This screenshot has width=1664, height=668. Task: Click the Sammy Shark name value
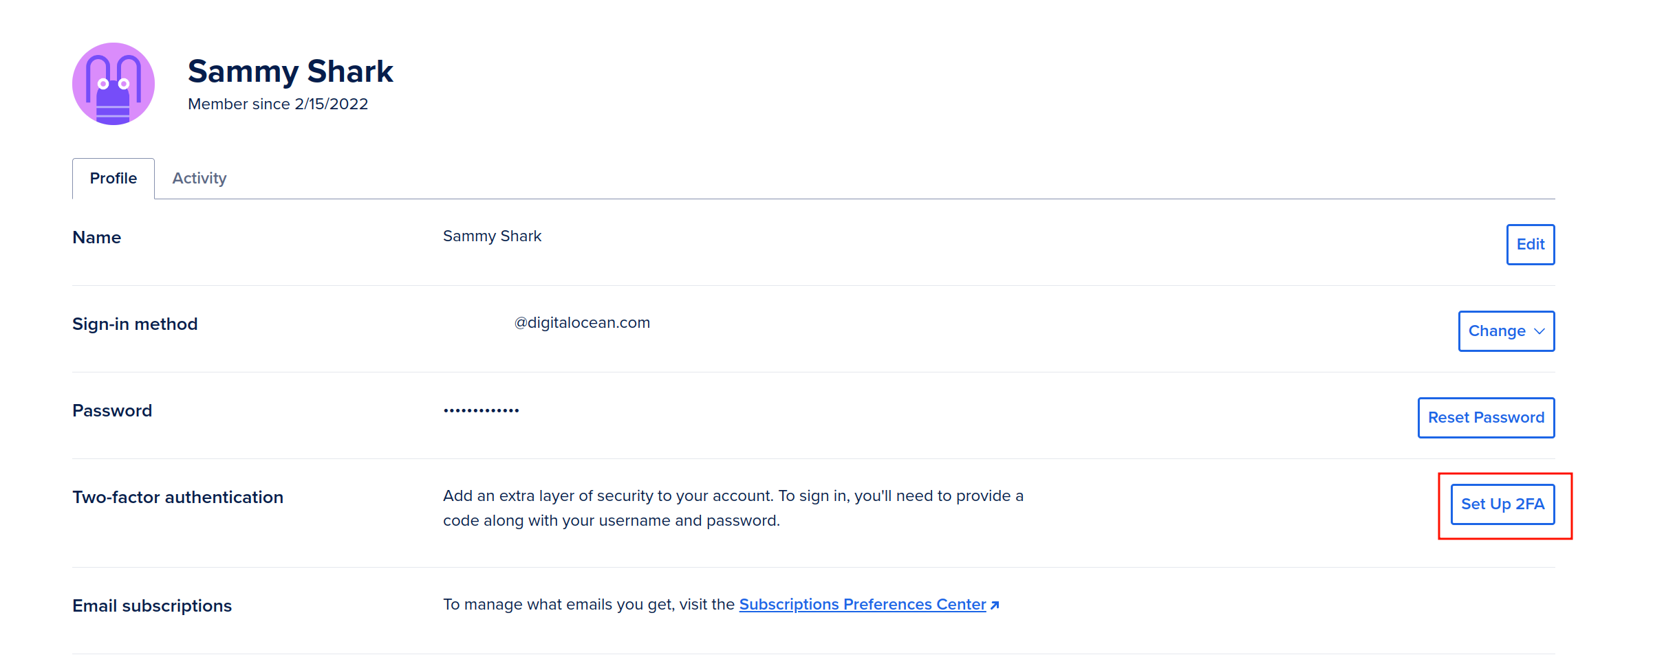pos(493,236)
